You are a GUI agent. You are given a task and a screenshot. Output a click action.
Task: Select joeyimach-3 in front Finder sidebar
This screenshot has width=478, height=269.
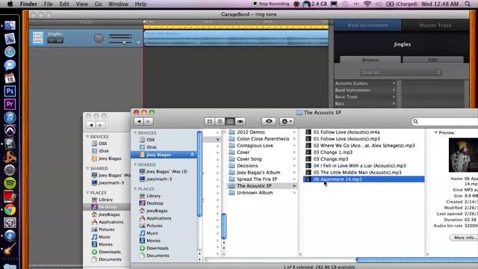[x=159, y=179]
